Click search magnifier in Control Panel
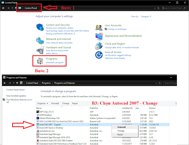 click(x=184, y=8)
